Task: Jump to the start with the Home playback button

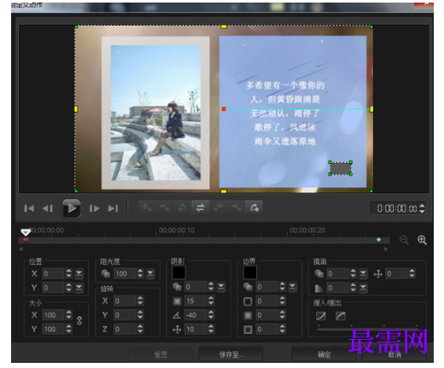Action: (x=29, y=208)
